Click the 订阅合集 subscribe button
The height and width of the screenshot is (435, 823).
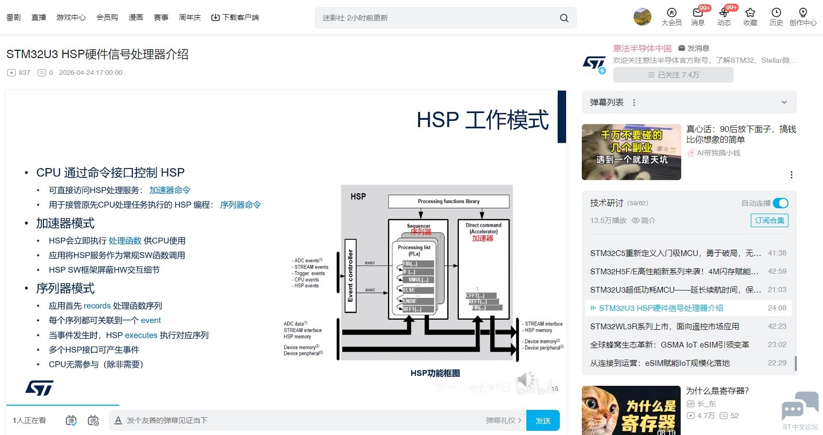pos(770,220)
